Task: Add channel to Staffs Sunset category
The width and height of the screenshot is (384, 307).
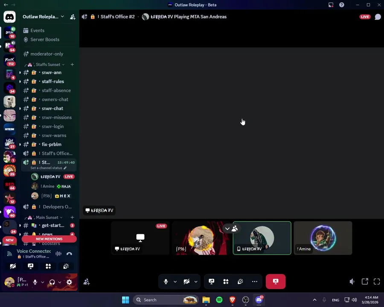Action: [x=72, y=64]
